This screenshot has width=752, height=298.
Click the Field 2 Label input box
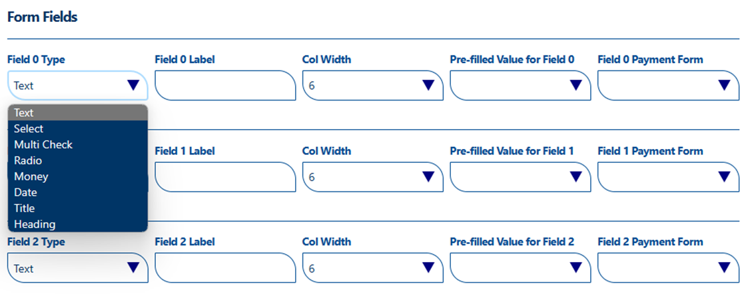[225, 268]
